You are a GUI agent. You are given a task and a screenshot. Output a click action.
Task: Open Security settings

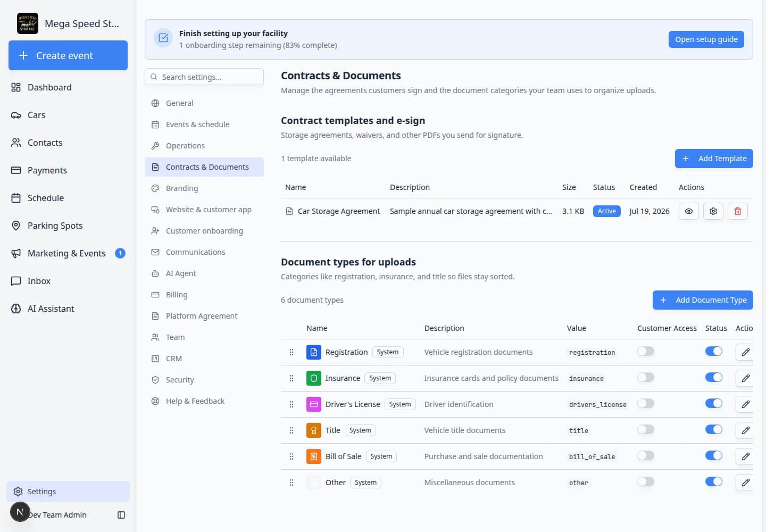(204, 380)
